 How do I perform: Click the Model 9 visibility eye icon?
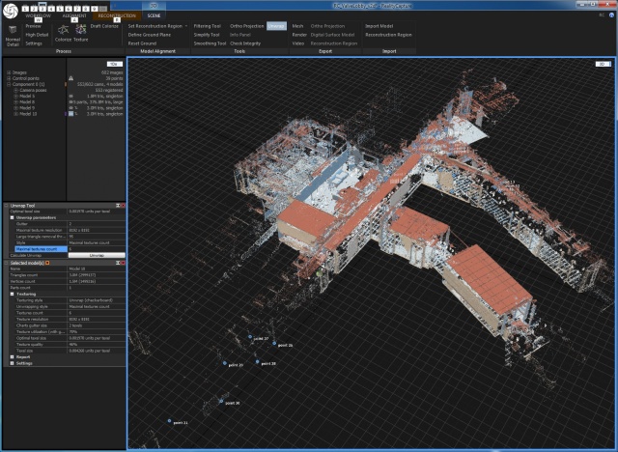click(x=71, y=108)
